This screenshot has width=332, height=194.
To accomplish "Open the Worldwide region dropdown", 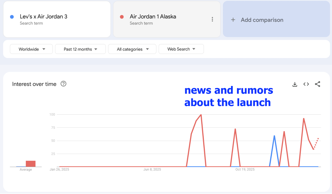I will pos(31,49).
